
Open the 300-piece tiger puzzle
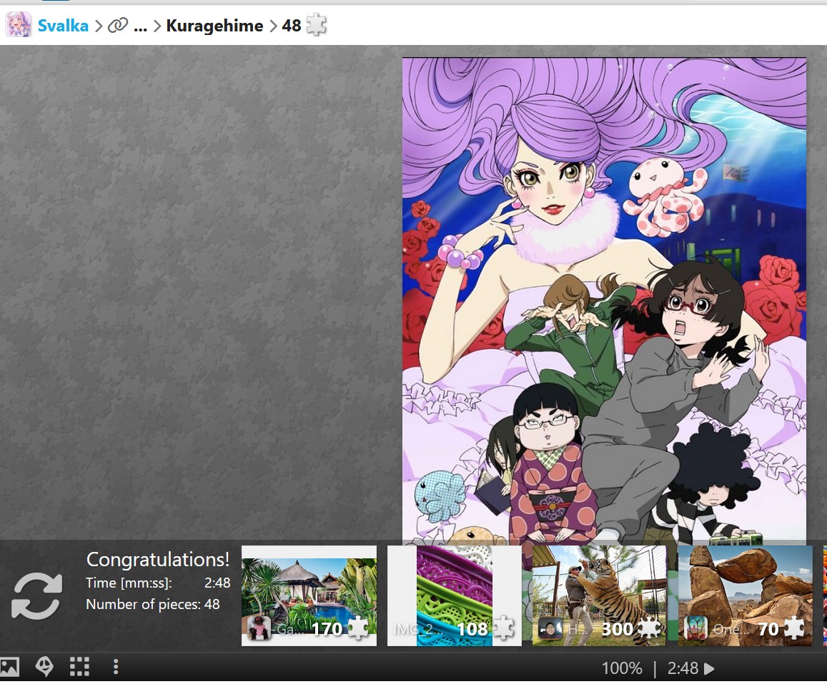click(x=599, y=596)
